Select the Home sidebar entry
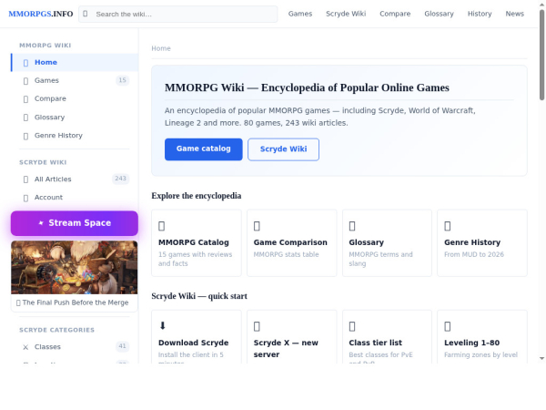Viewport: 546px width, 410px height. tap(75, 62)
